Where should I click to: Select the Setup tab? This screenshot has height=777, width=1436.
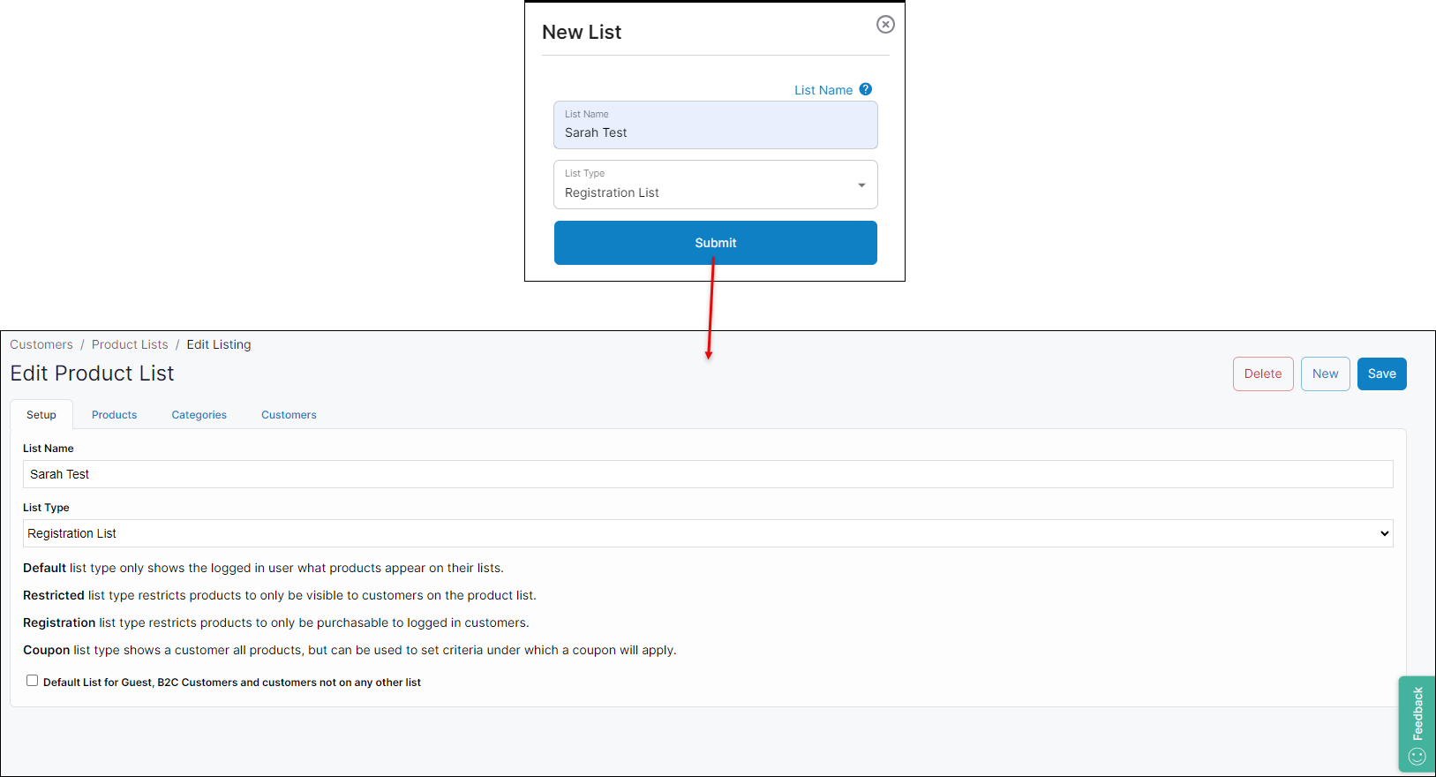pos(41,415)
